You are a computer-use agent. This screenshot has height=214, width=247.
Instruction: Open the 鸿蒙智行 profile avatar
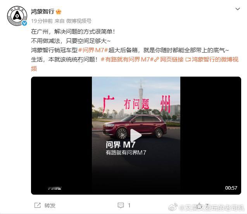(x=17, y=16)
